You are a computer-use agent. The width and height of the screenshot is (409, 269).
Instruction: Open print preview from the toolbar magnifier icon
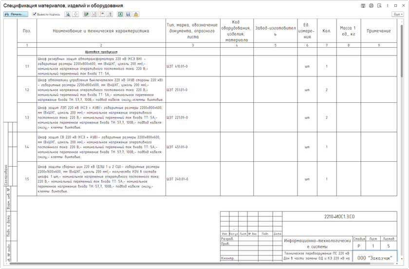(x=68, y=15)
